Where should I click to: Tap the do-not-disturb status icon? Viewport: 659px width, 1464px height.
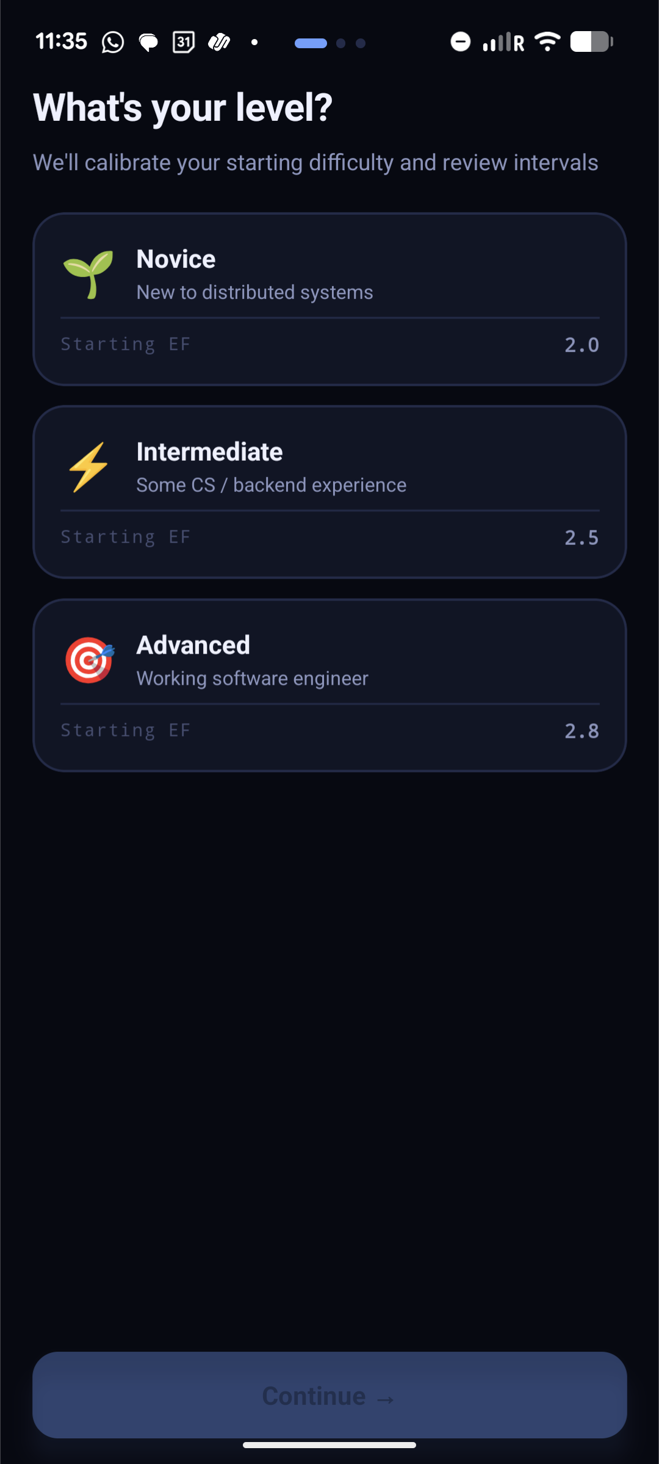point(461,41)
